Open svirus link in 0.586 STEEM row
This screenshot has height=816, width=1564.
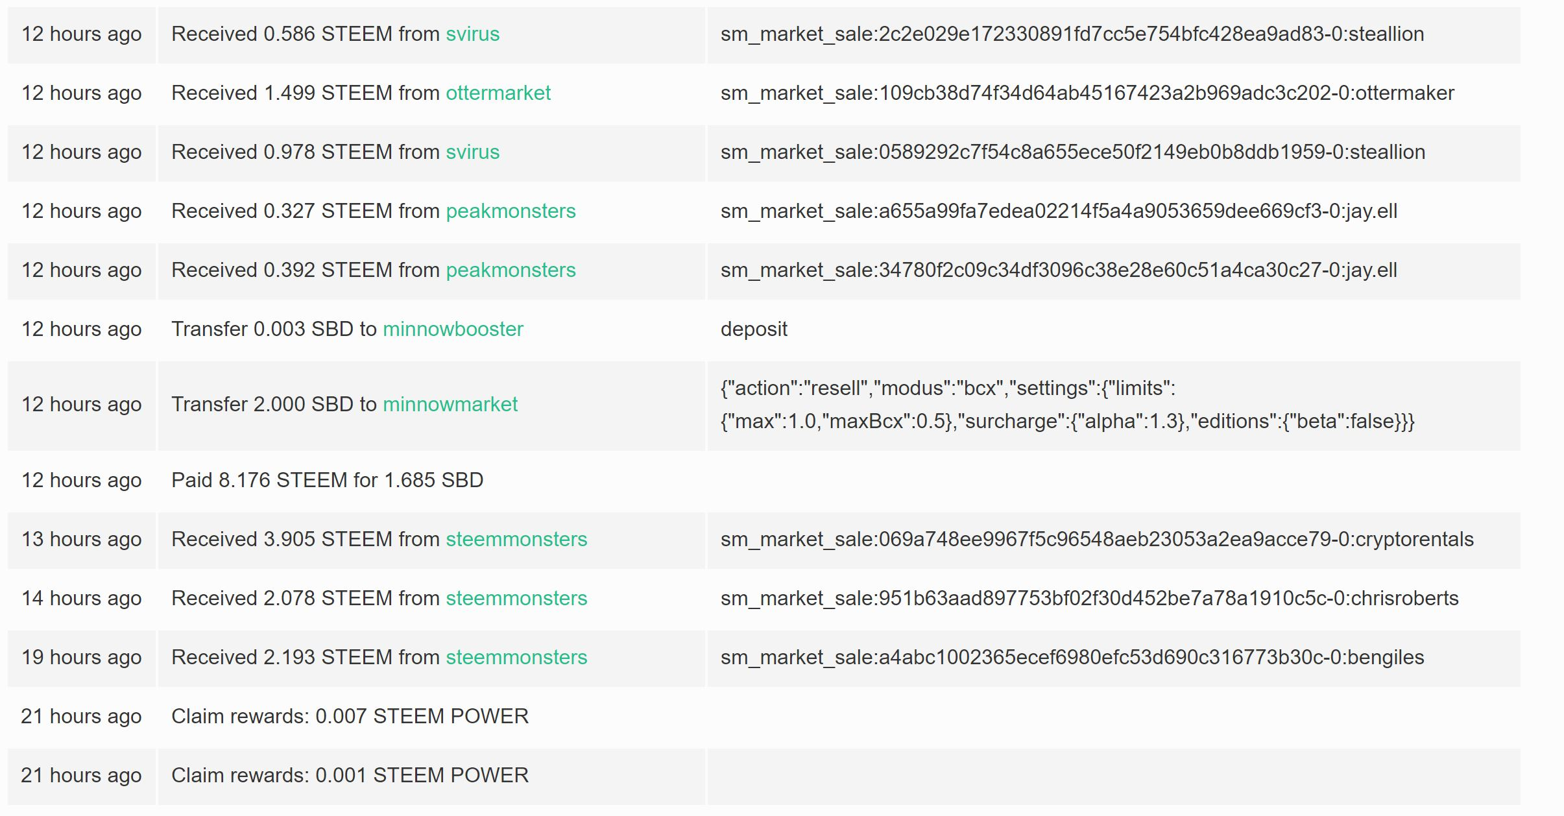click(472, 34)
